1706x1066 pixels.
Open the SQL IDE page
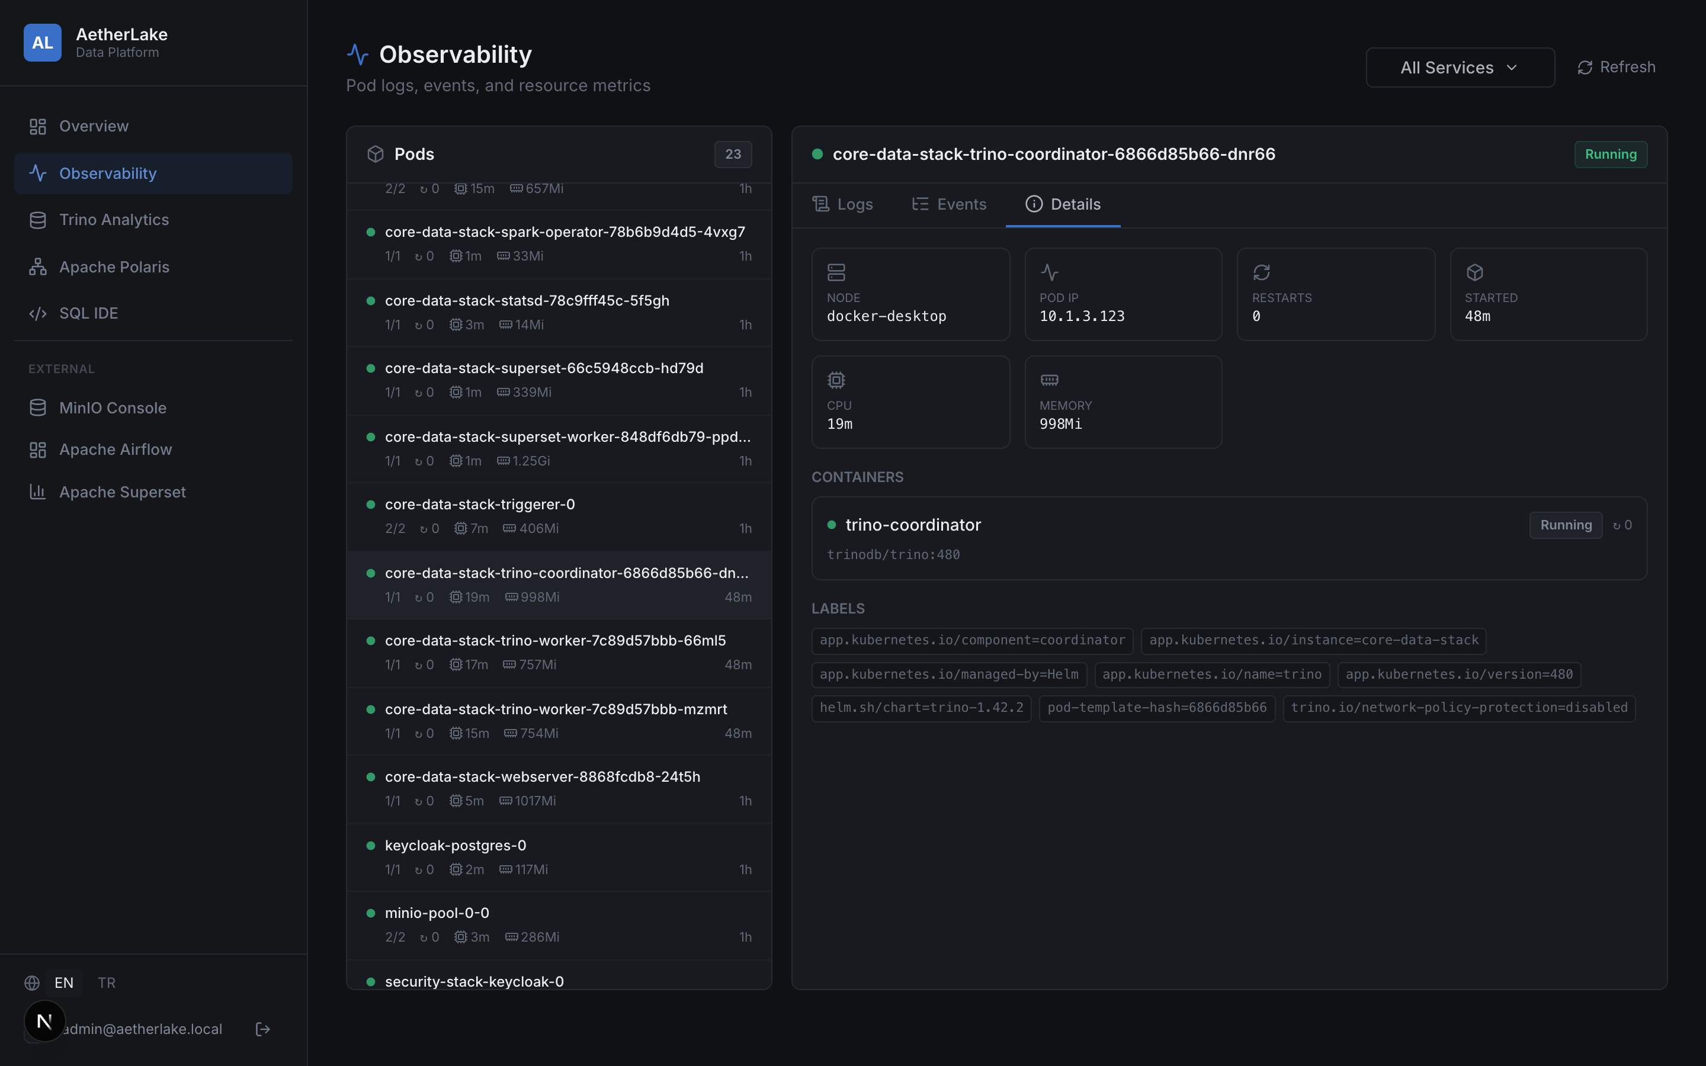(153, 313)
